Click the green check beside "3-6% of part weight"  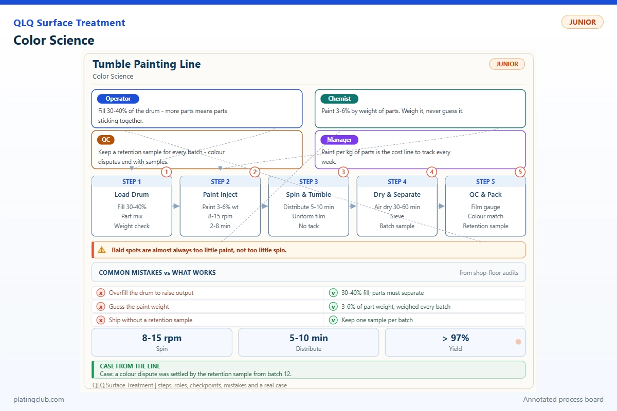click(x=333, y=307)
